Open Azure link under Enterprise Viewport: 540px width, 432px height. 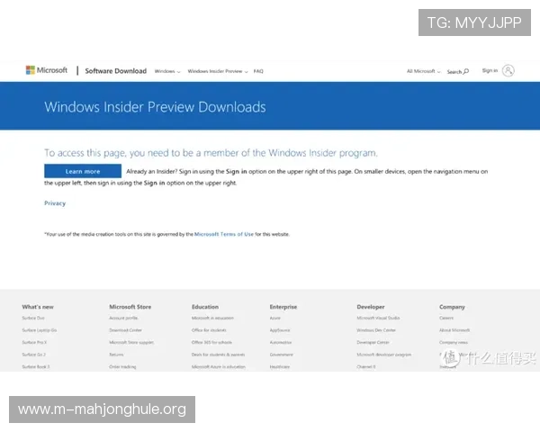click(275, 318)
